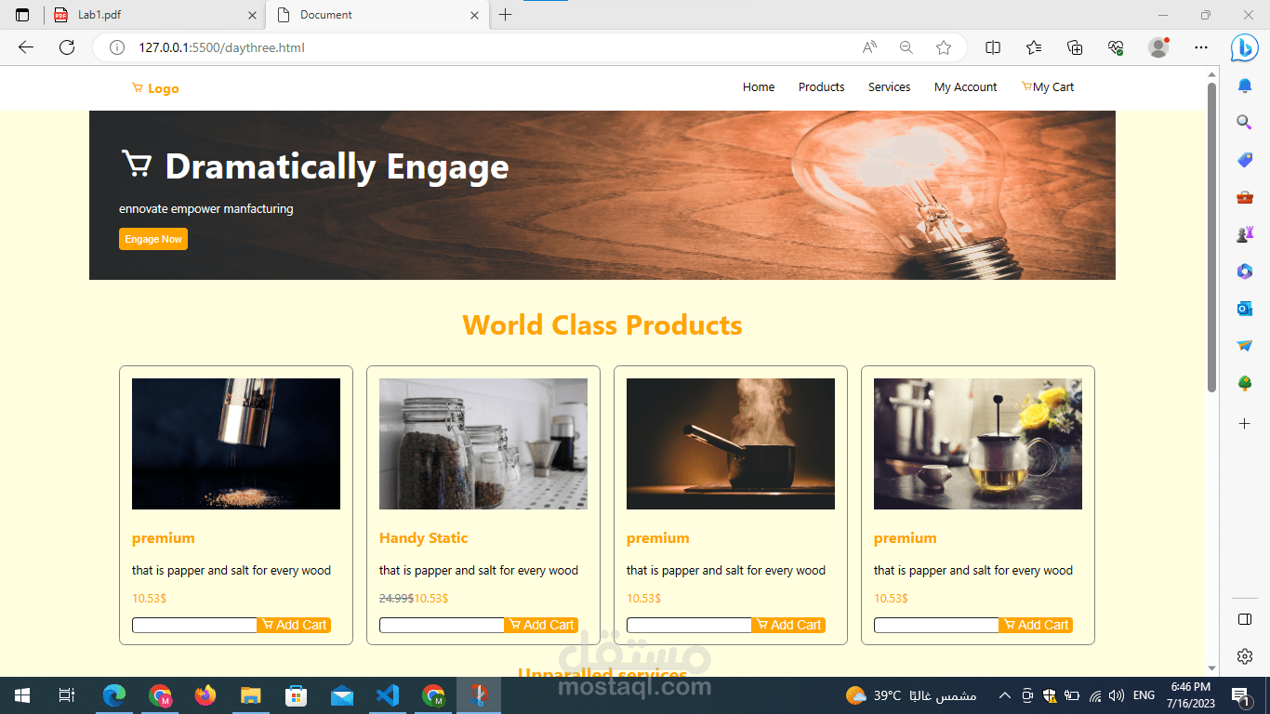
Task: Open Bing Chat sidebar
Action: [x=1245, y=47]
